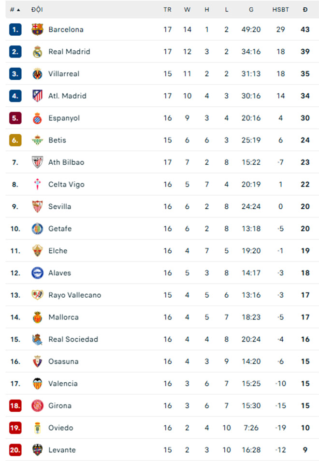The width and height of the screenshot is (319, 461).
Task: Sort by rank using the # arrow header
Action: pyautogui.click(x=15, y=9)
